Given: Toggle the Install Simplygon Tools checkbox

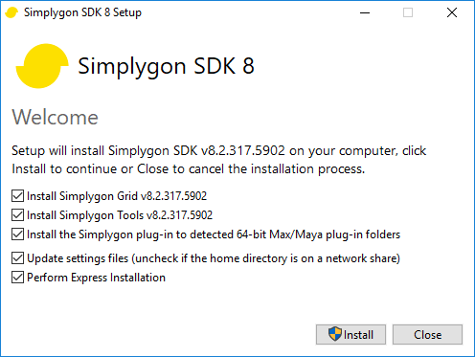Looking at the screenshot, I should (x=17, y=215).
